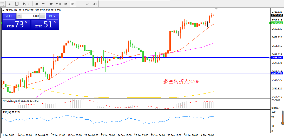
Task: Click the lot volume input field
Action: pyautogui.click(x=31, y=16)
